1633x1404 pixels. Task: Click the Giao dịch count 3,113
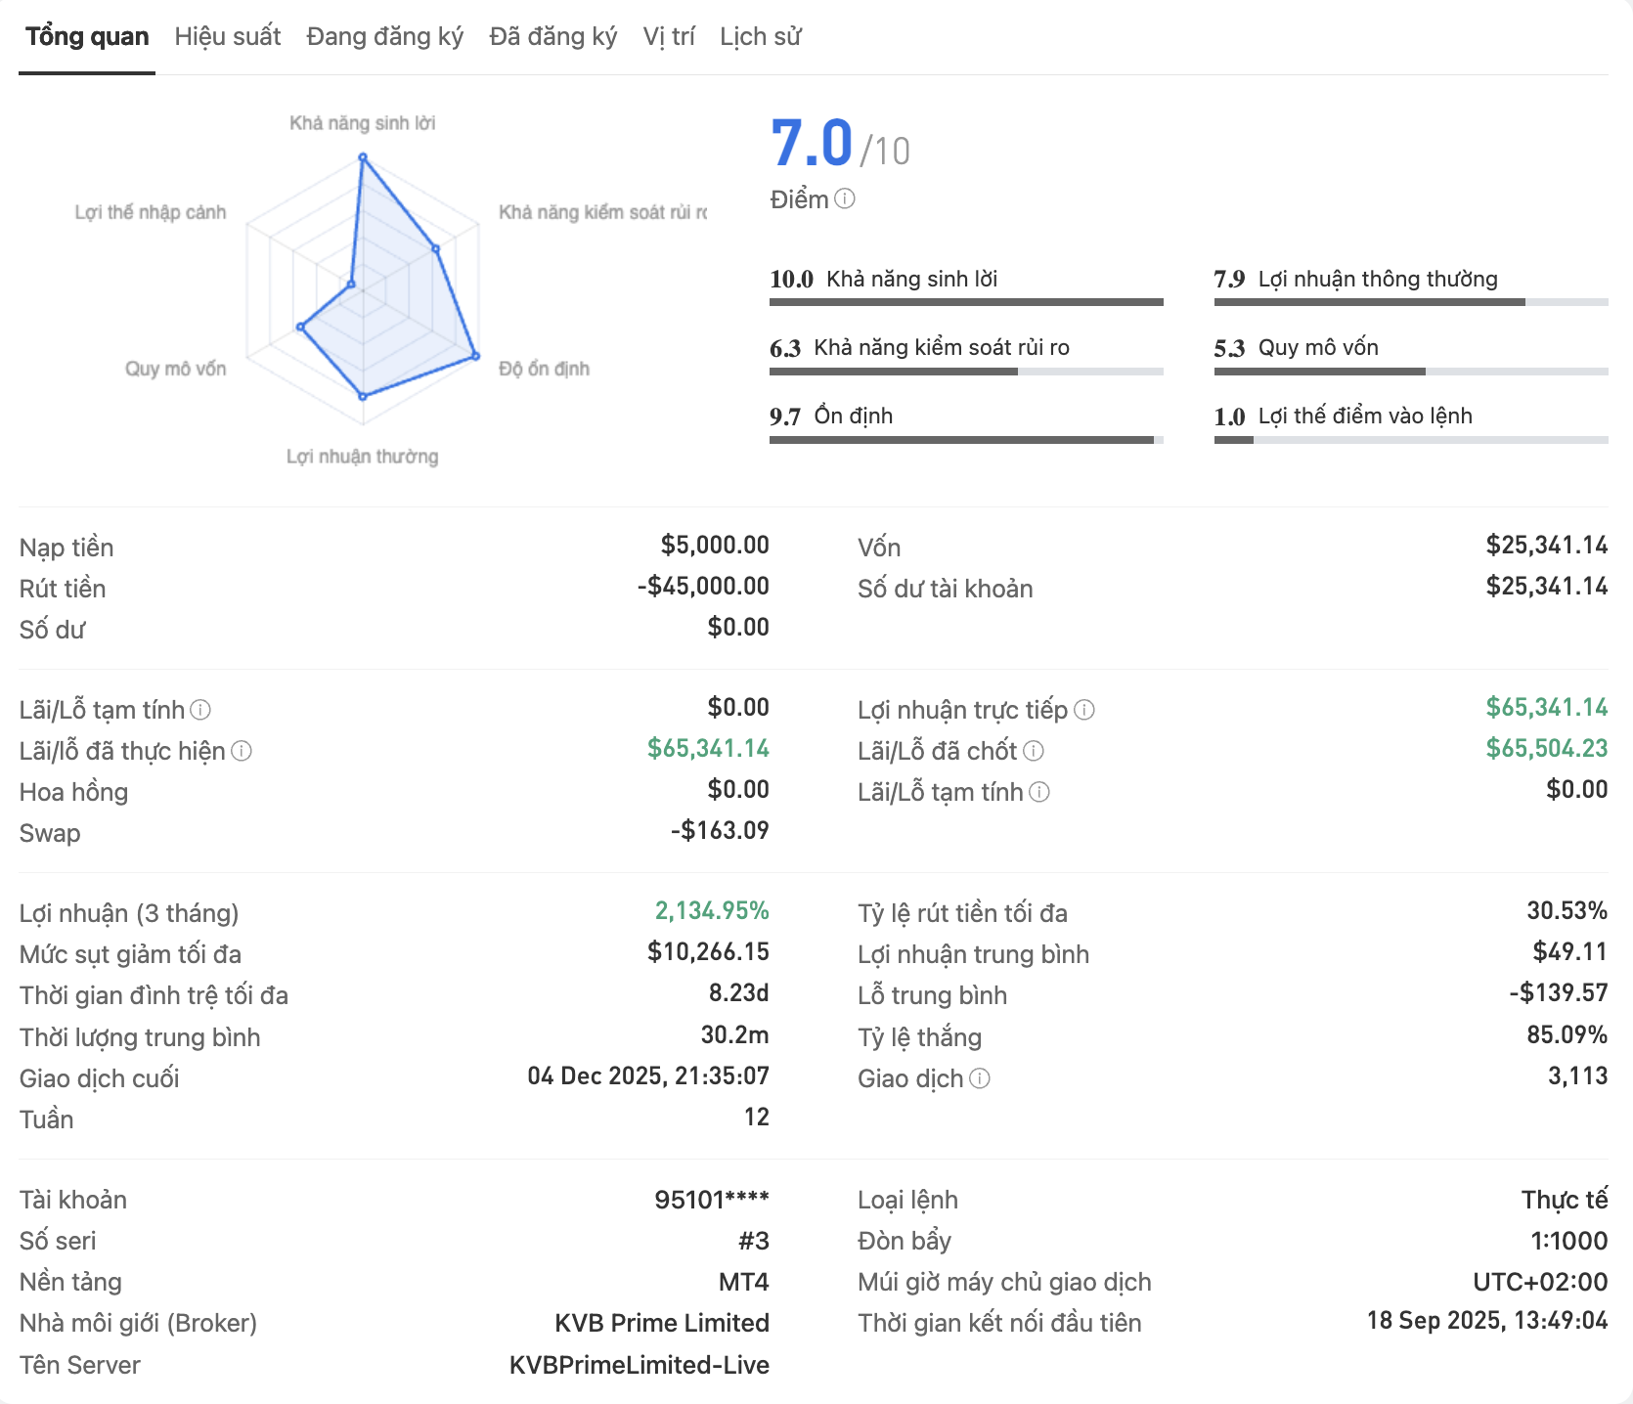pos(1577,1075)
